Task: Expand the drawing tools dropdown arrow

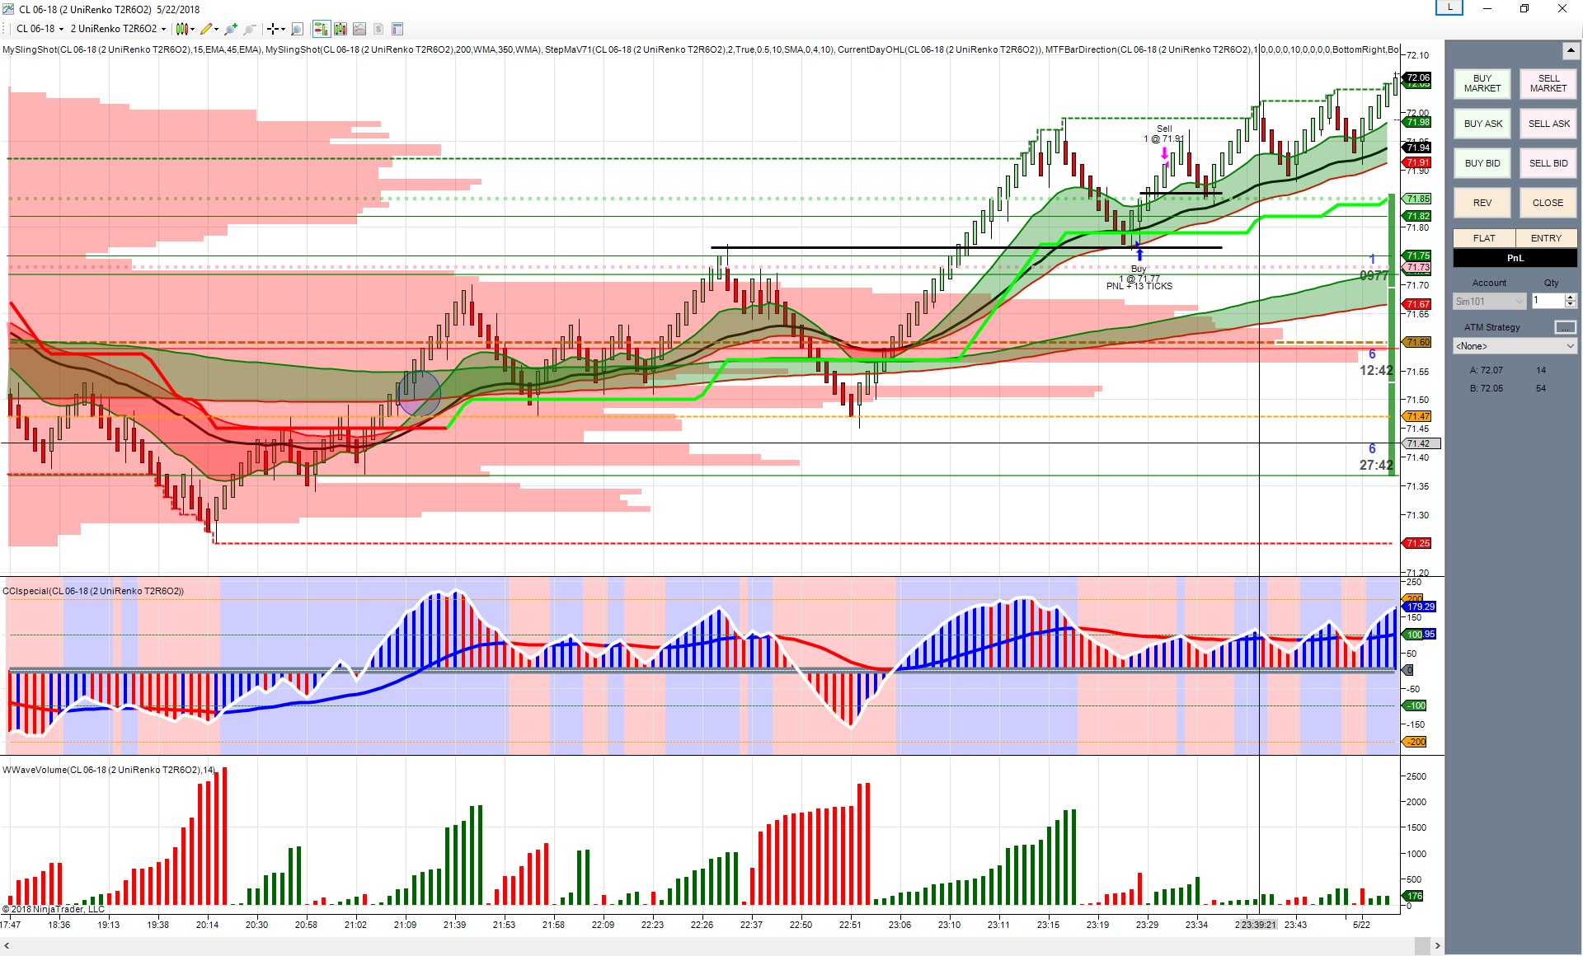Action: (x=216, y=30)
